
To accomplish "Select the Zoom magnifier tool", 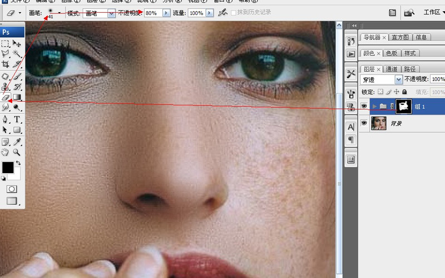I will (x=17, y=151).
